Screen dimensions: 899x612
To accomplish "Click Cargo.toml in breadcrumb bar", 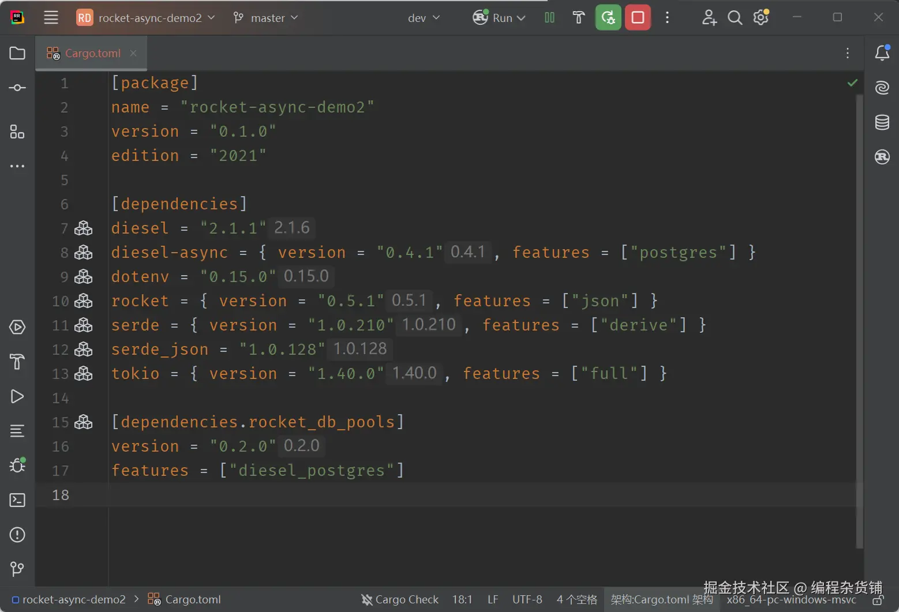I will coord(185,599).
